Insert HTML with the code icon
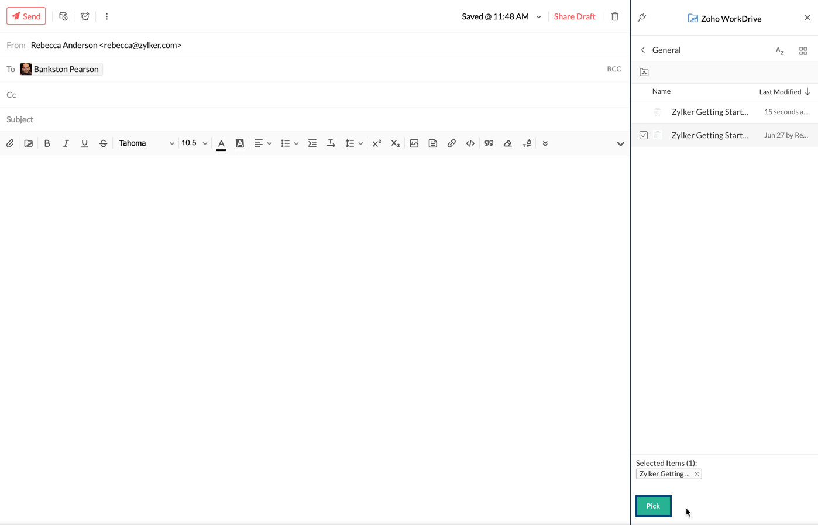818x525 pixels. point(470,143)
